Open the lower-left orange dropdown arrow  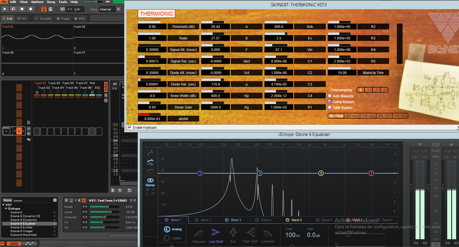pos(2,244)
